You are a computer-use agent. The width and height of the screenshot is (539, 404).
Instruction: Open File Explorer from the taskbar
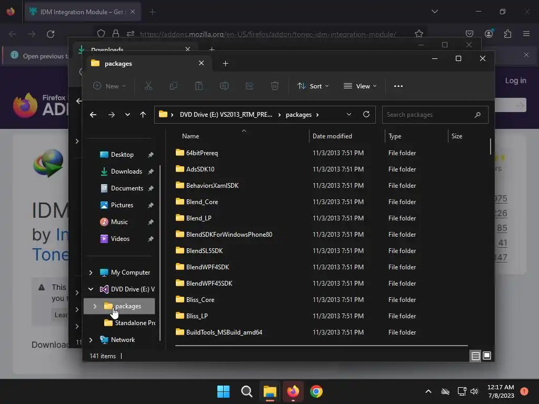[x=270, y=391]
